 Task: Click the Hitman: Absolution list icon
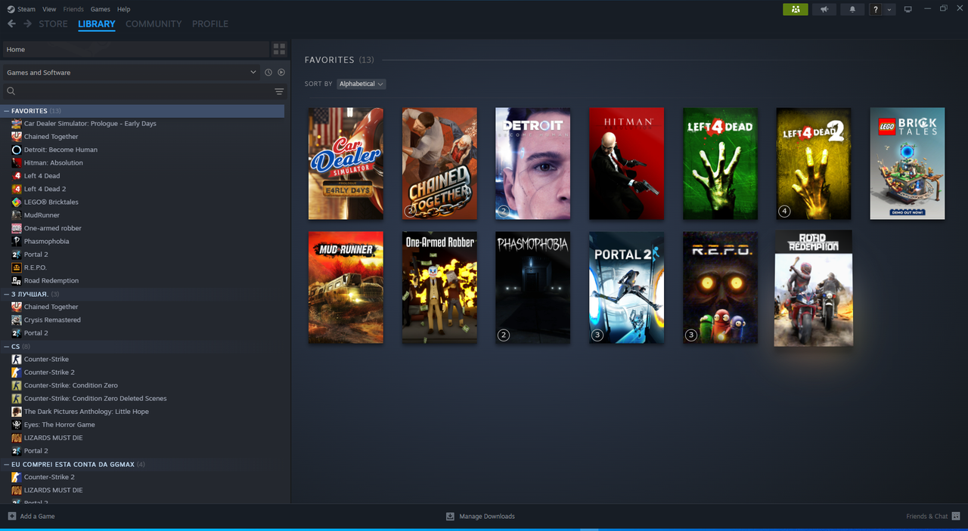coord(17,162)
